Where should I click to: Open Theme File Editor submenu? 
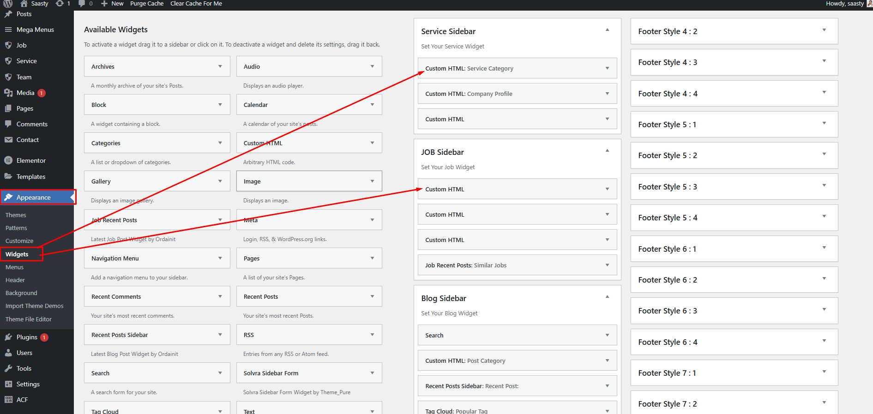(29, 319)
